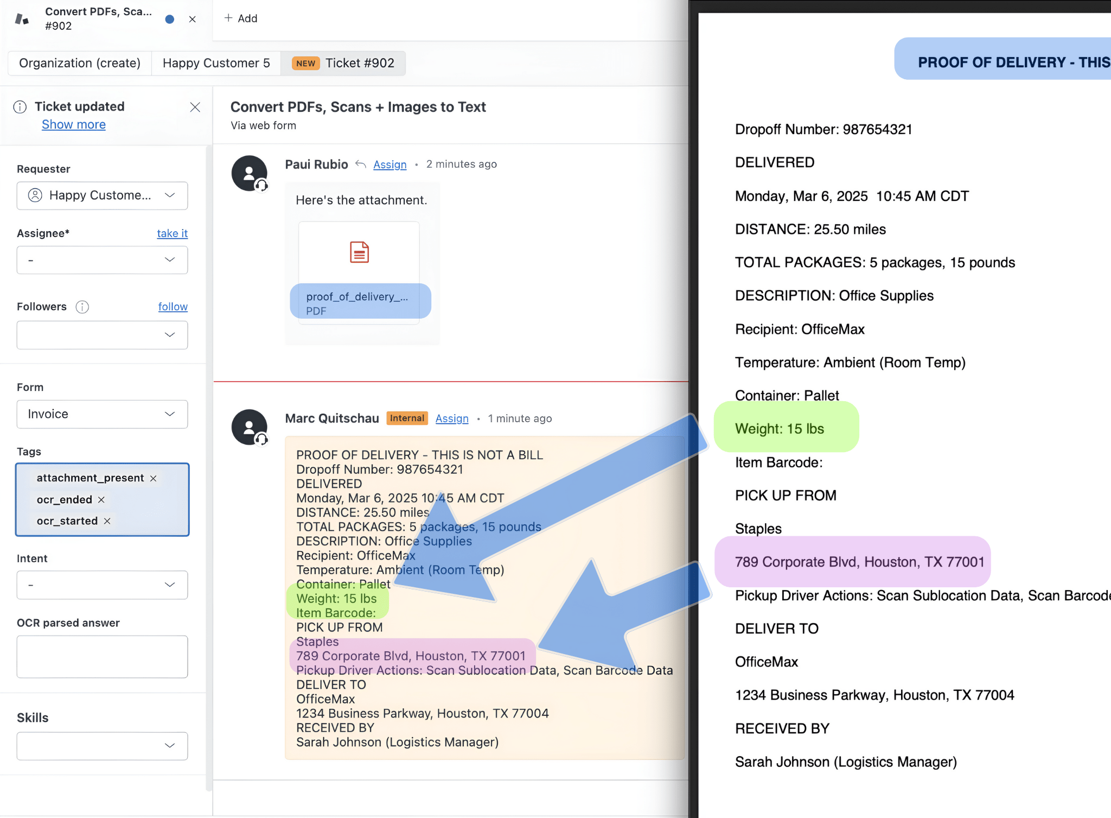The image size is (1111, 818).
Task: Click the Show more link
Action: [x=74, y=124]
